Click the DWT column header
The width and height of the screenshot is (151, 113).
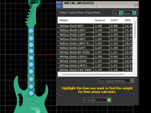[116, 20]
